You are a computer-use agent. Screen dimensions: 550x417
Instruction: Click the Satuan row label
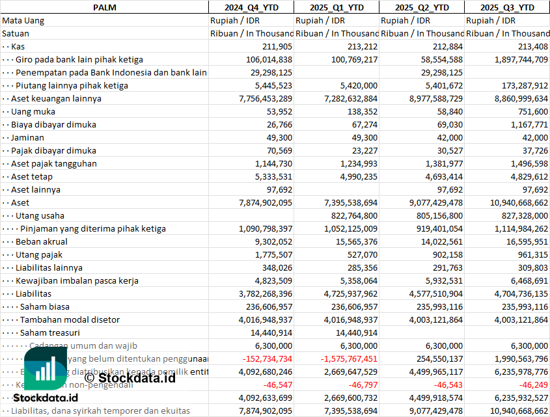click(x=16, y=34)
